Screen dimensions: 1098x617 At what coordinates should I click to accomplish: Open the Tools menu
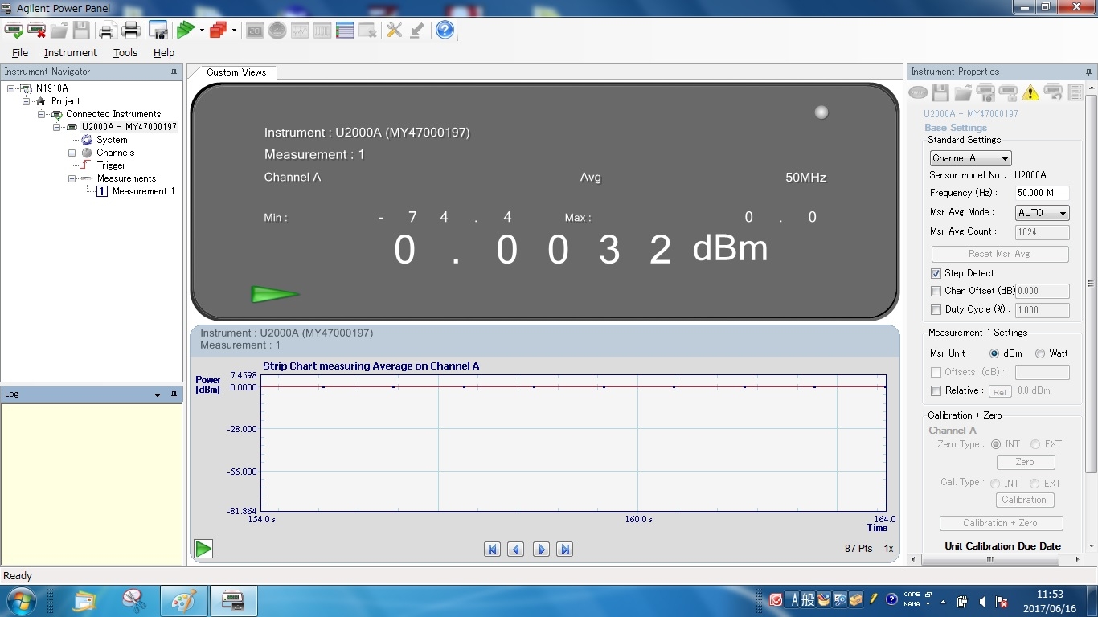[125, 52]
